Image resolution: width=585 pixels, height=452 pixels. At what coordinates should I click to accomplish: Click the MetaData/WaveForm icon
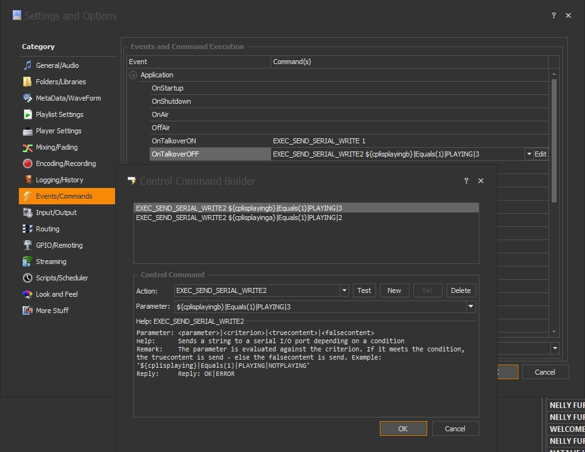(x=28, y=98)
